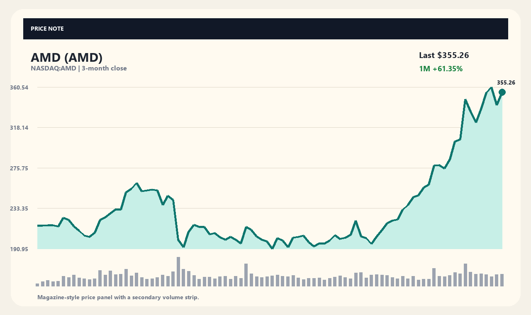
Task: Click the 275.75 y-axis label
Action: click(x=19, y=168)
